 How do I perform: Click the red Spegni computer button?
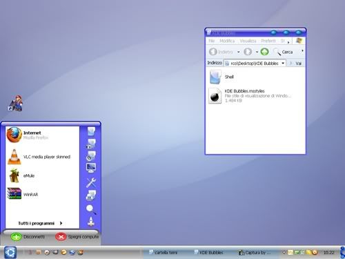point(77,237)
